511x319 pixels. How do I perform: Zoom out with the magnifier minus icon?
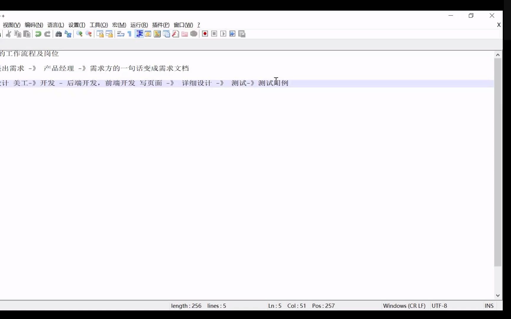[88, 34]
